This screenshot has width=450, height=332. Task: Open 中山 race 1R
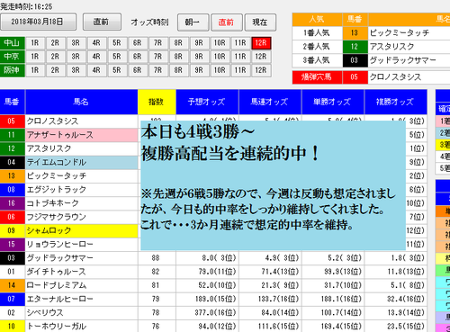35,43
